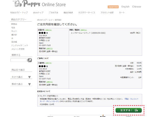157x117 pixels.
Task: Click the e-コレクト (代金引換払い) payment heading
Action: (x=48, y=96)
